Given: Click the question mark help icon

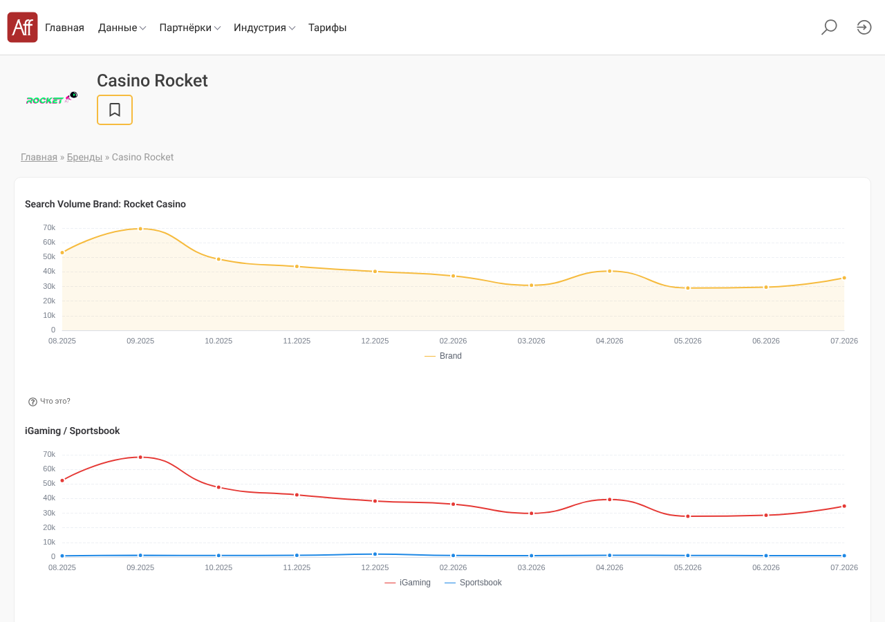Looking at the screenshot, I should pos(32,402).
